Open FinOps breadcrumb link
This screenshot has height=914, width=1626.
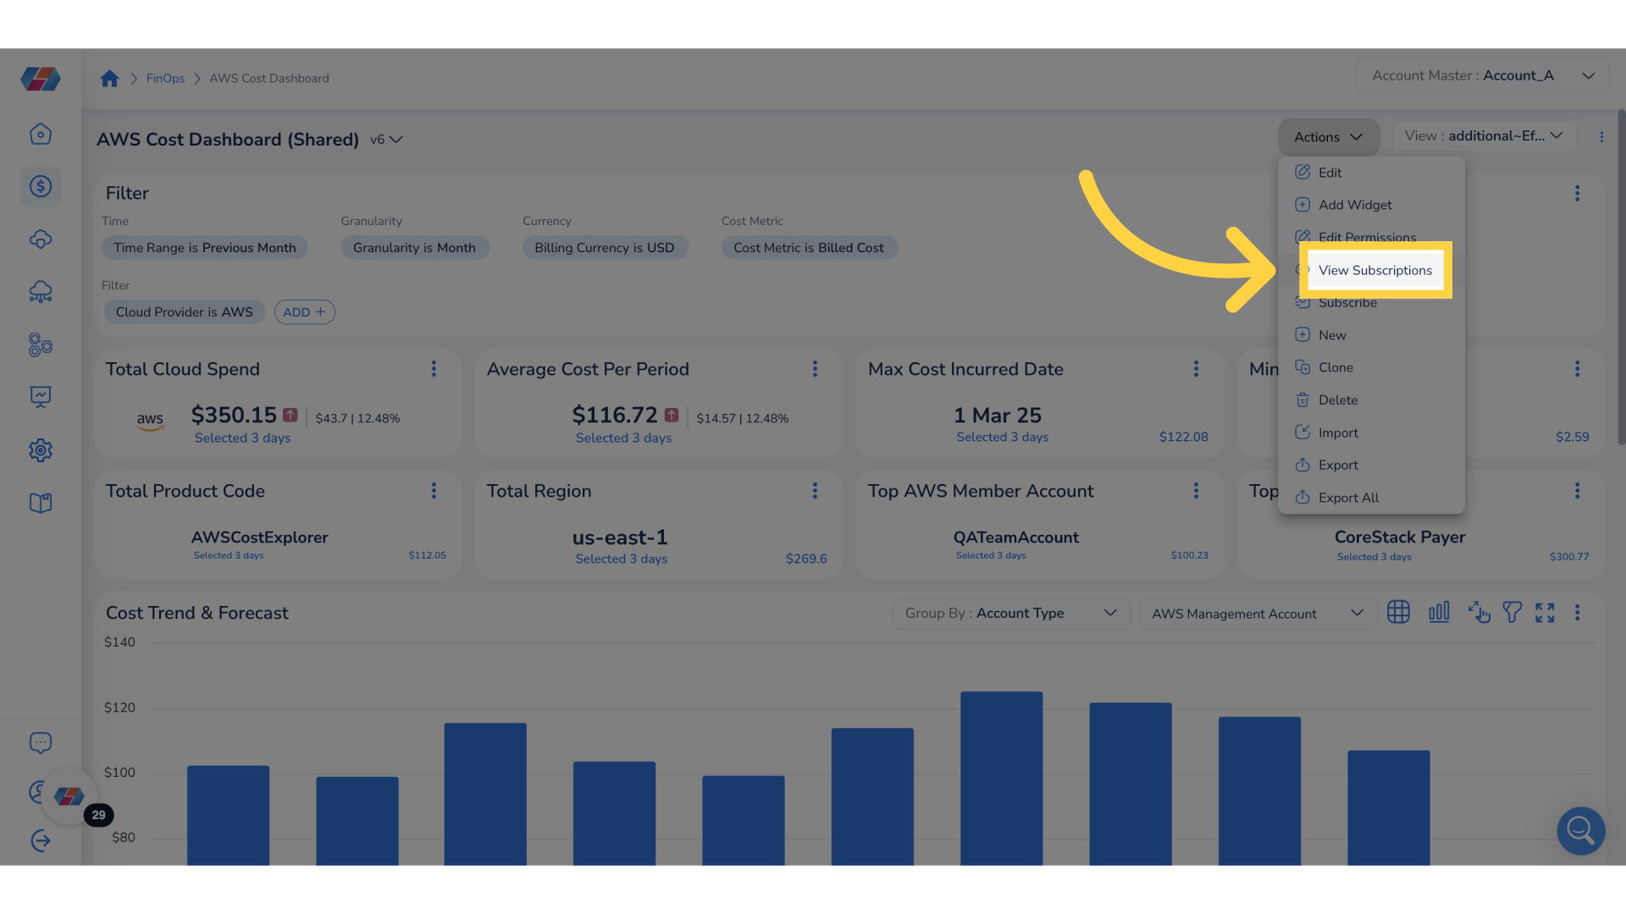(165, 79)
